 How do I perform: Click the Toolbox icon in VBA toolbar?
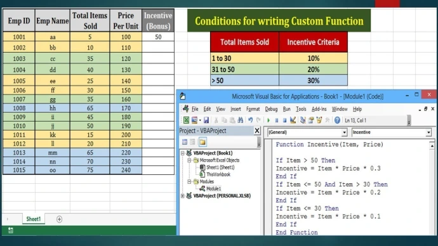point(328,120)
